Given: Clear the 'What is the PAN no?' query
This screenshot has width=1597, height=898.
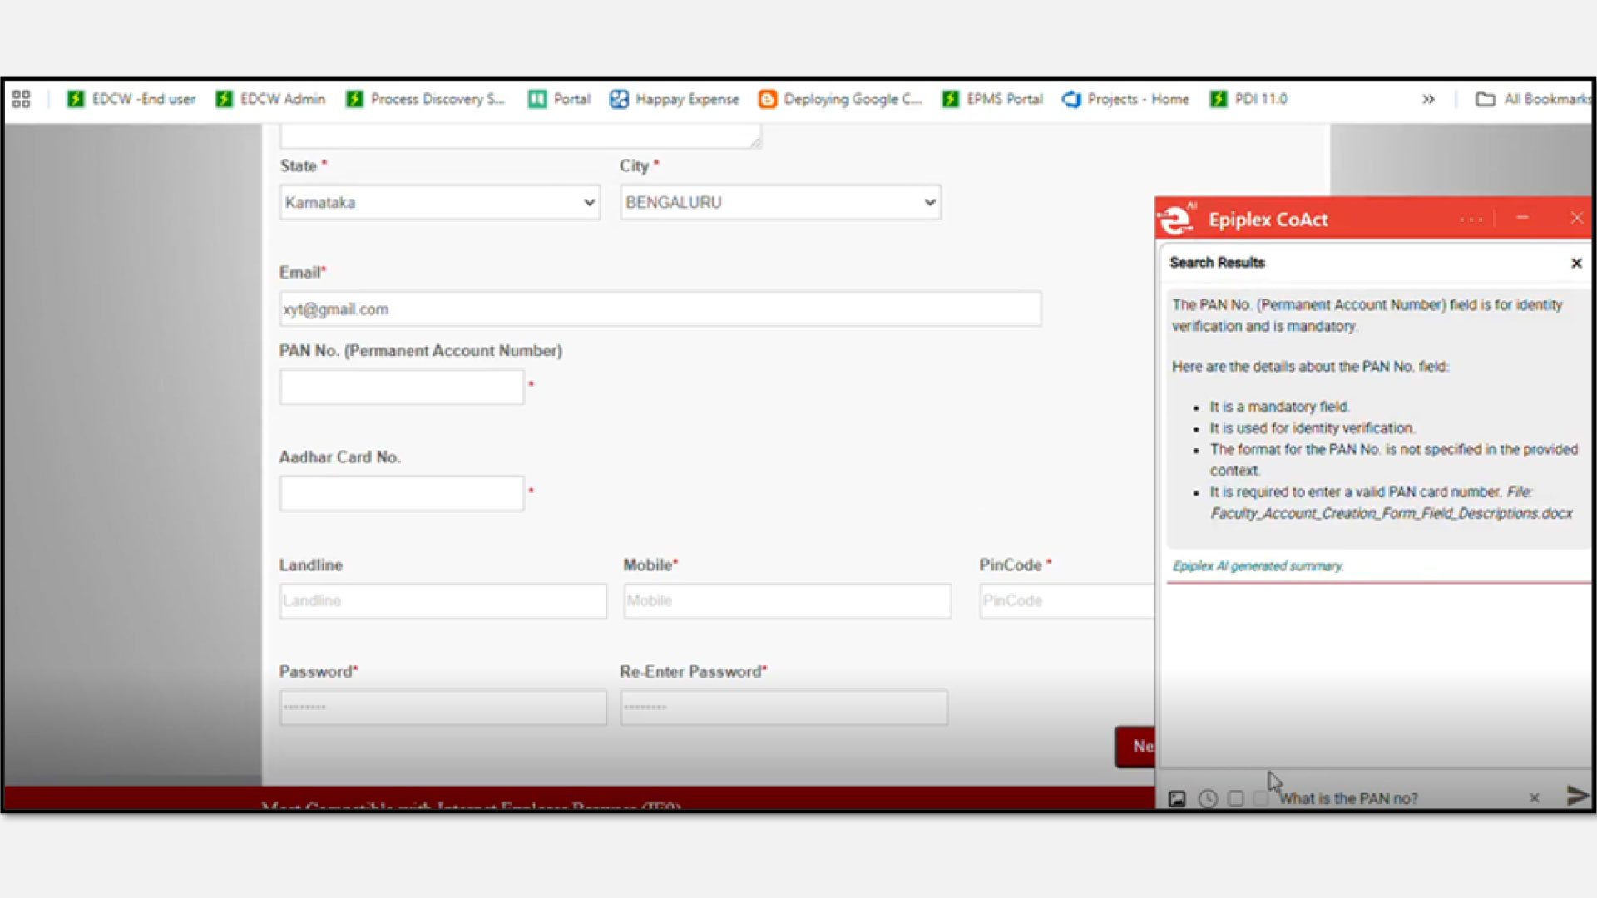Looking at the screenshot, I should 1534,798.
